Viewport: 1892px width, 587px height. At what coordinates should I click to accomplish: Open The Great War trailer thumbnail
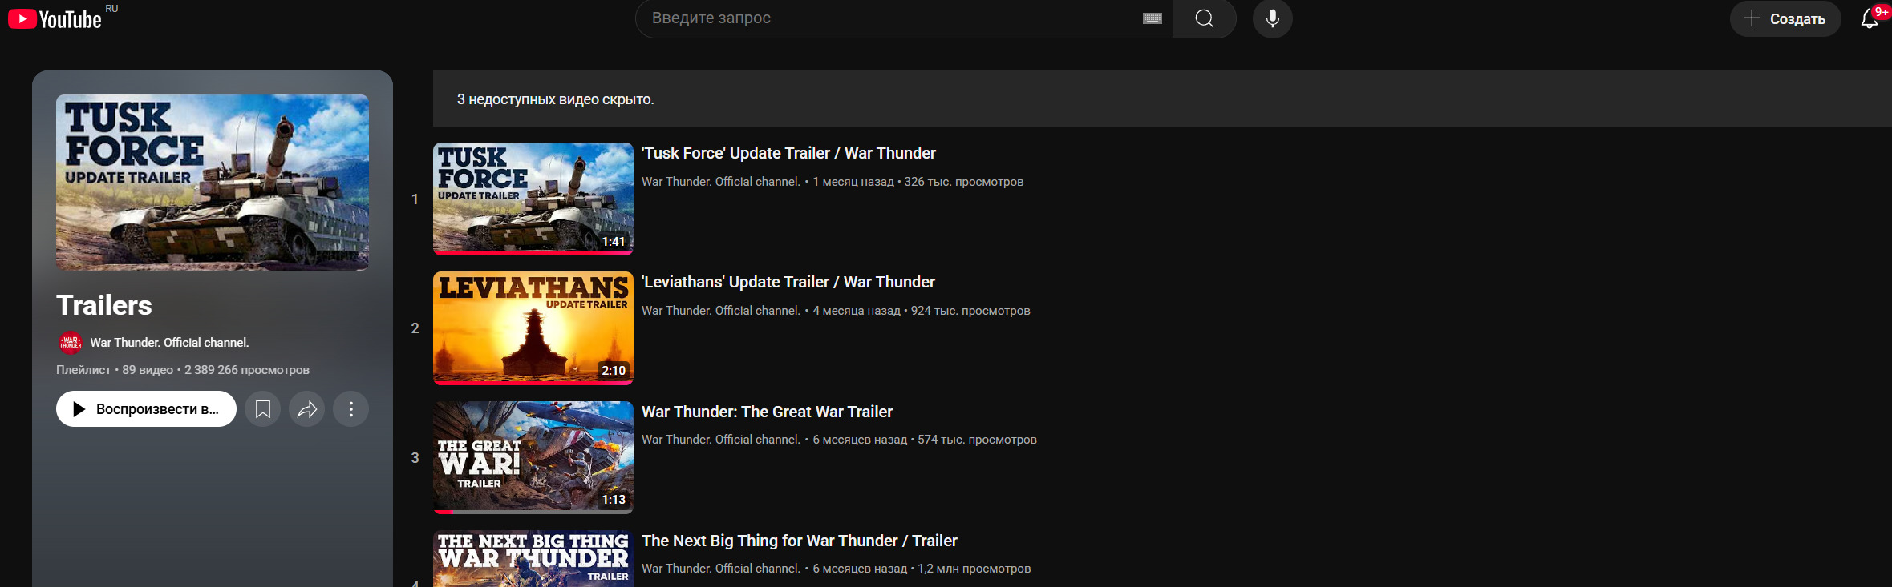533,457
